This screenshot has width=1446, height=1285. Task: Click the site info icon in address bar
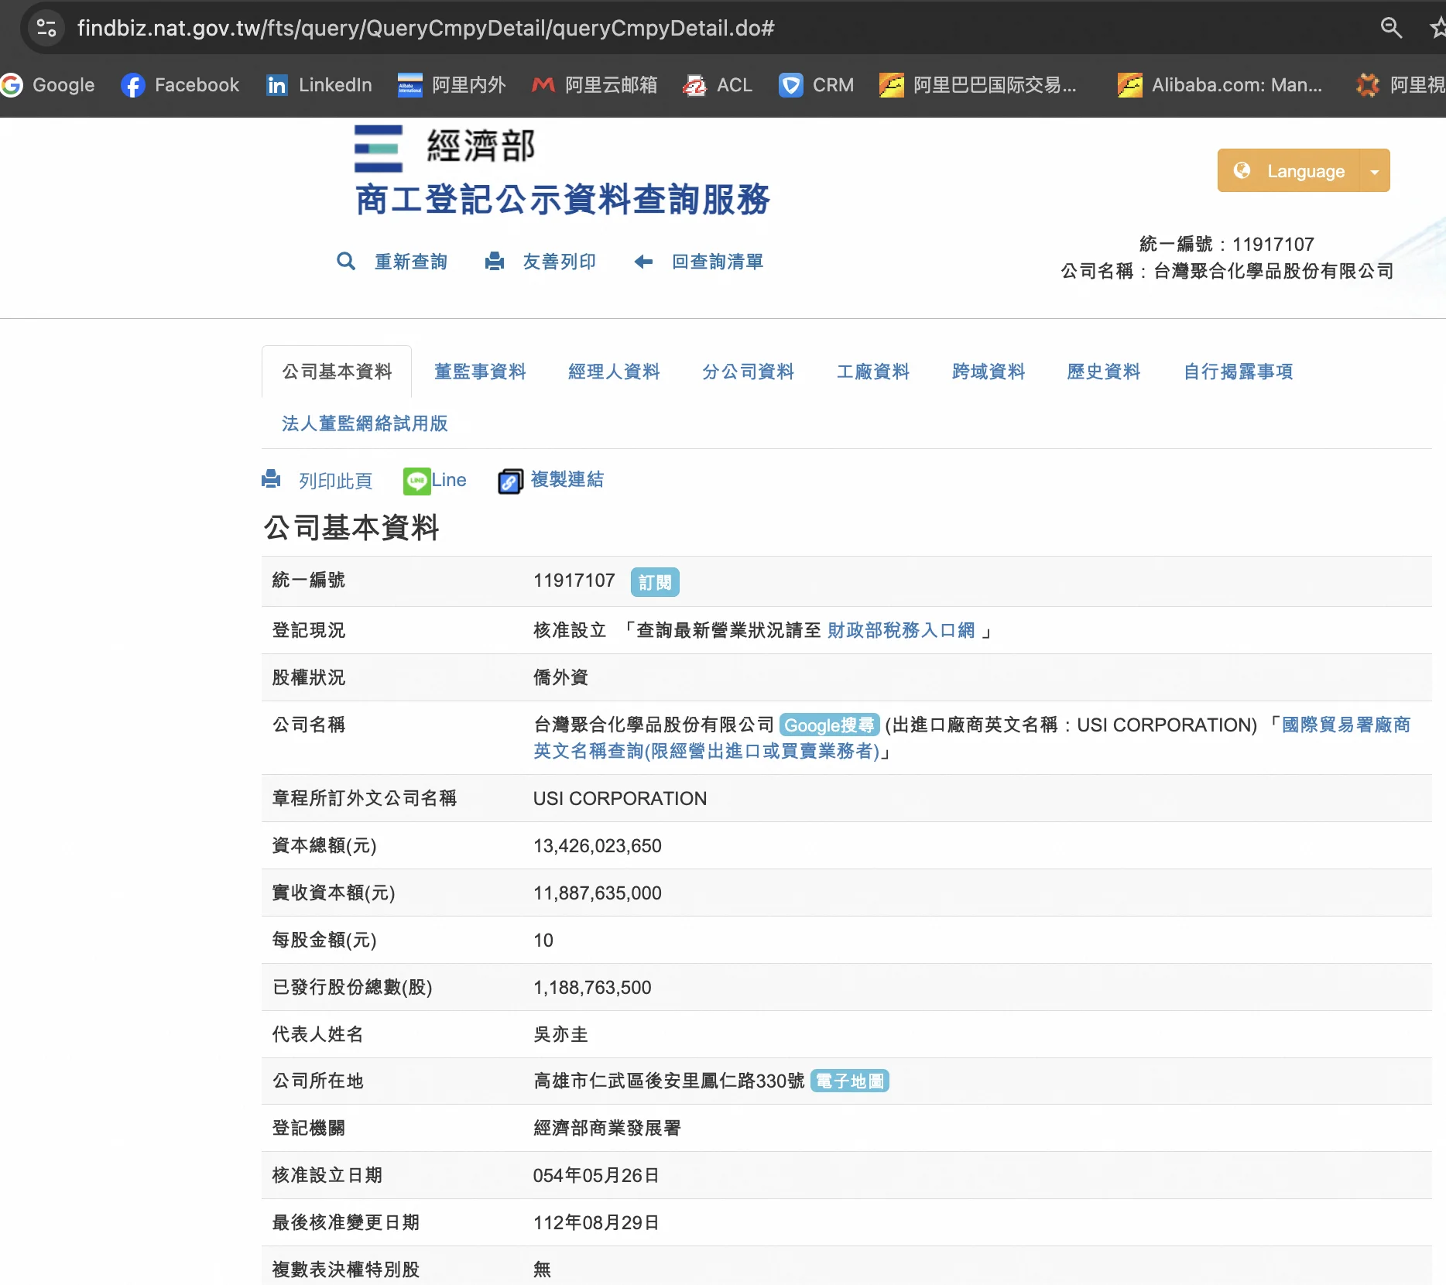tap(46, 28)
